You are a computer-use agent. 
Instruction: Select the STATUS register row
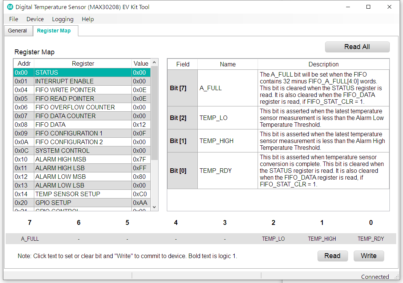(82, 72)
